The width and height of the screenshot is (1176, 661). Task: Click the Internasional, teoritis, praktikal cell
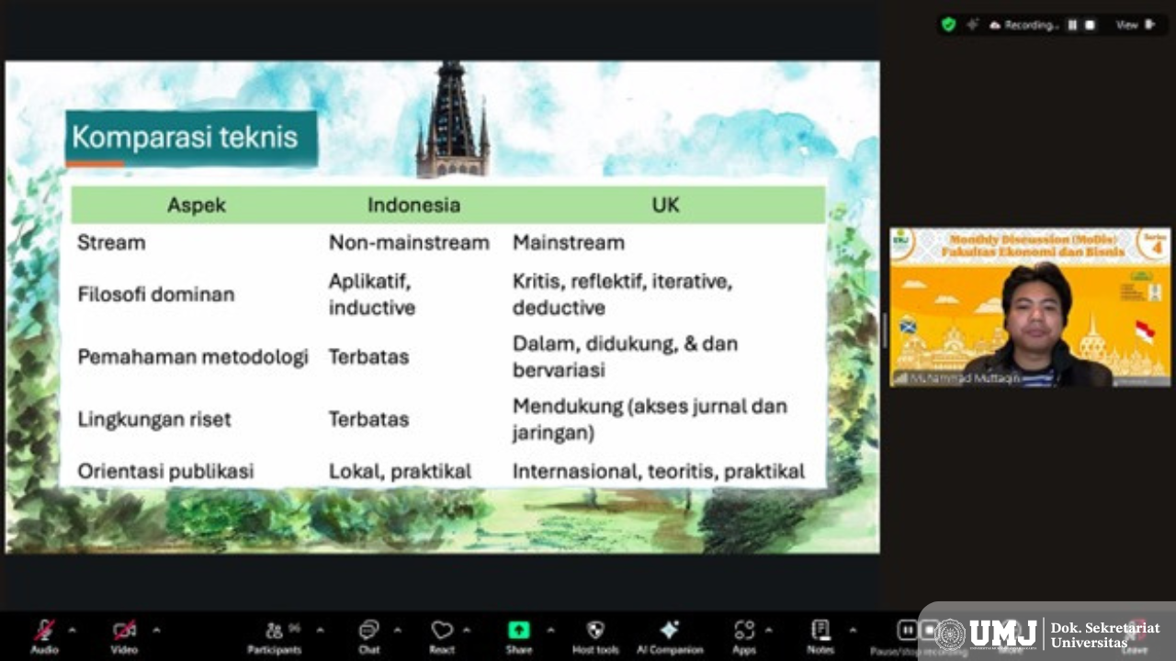point(659,472)
